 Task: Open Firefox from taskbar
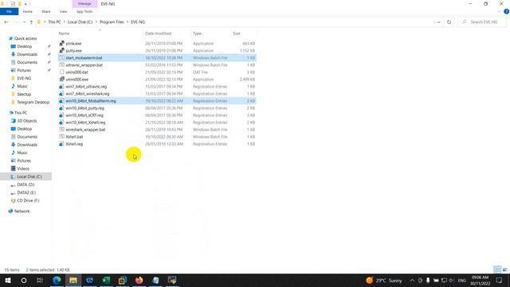139,280
